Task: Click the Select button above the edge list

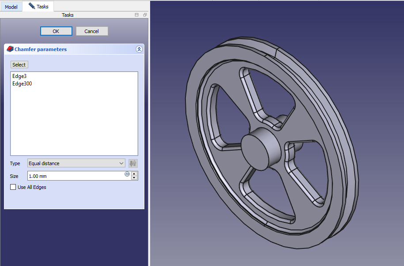Action: tap(19, 65)
